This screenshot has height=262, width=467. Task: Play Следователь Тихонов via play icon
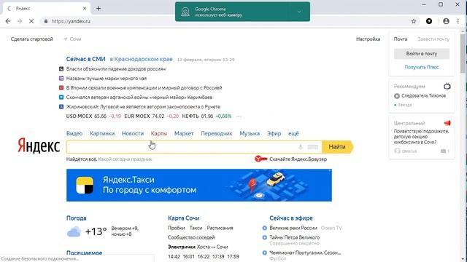coord(397,96)
